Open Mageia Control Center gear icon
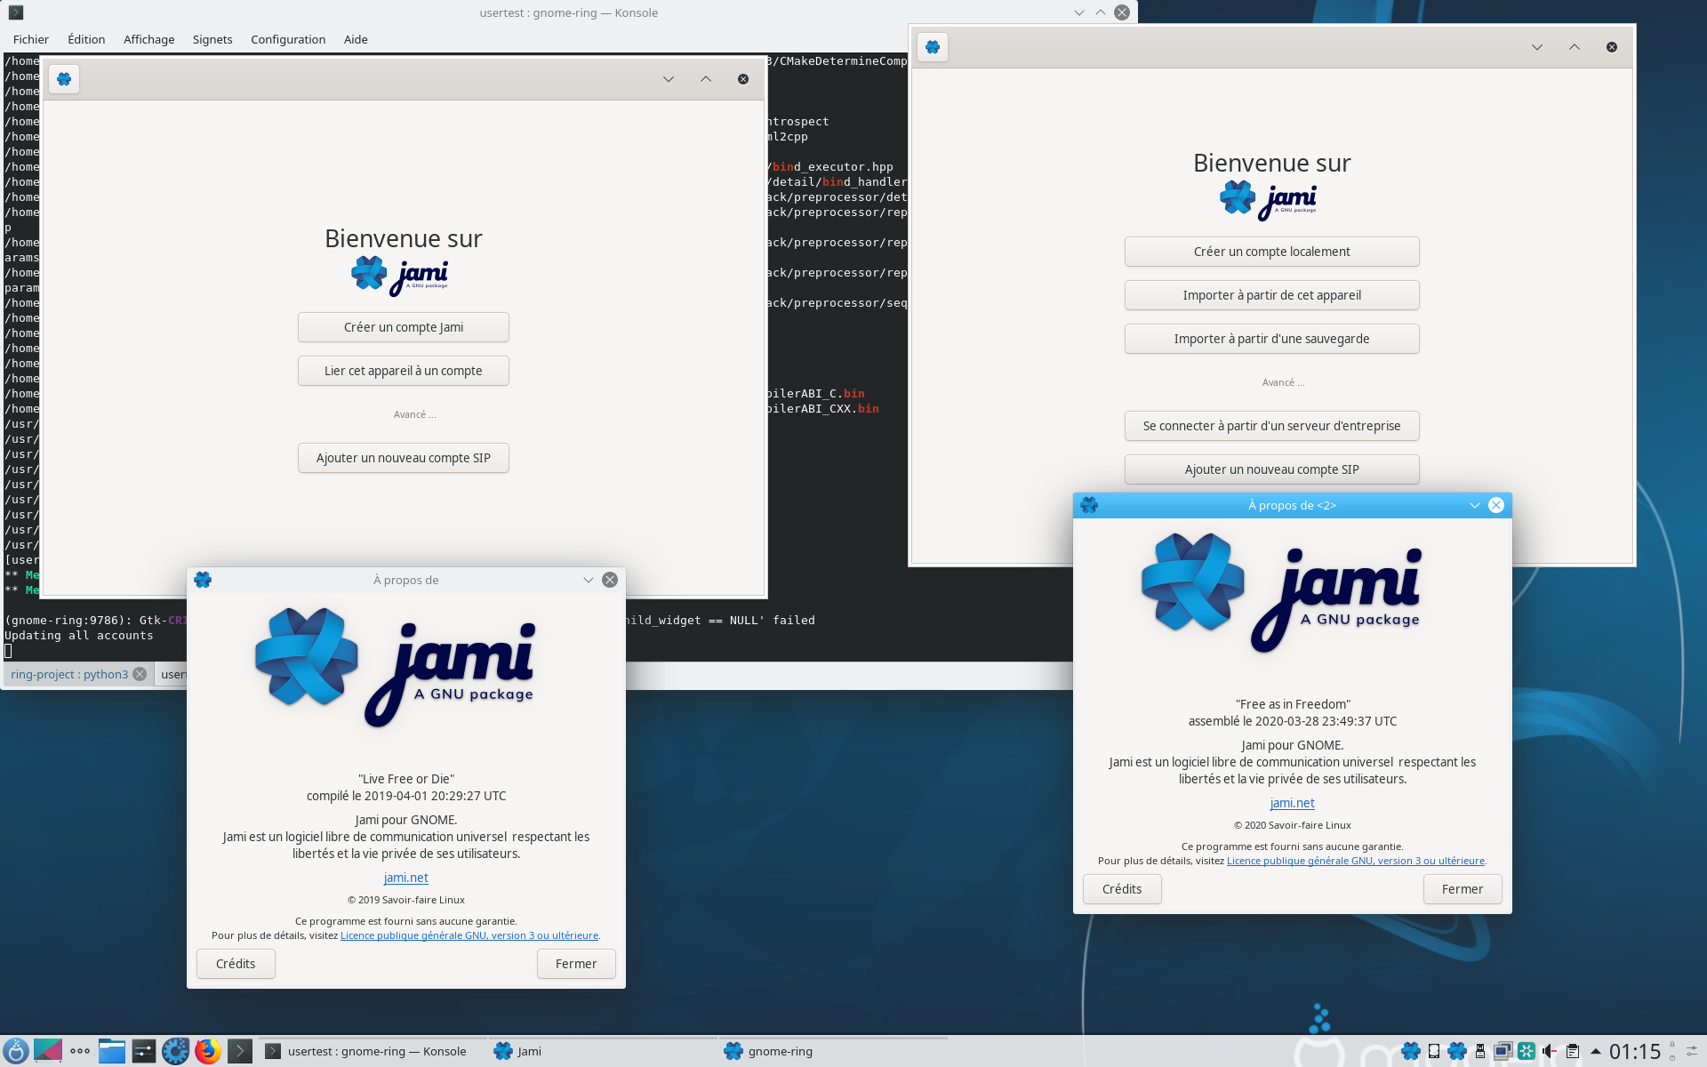1707x1067 pixels. [176, 1051]
